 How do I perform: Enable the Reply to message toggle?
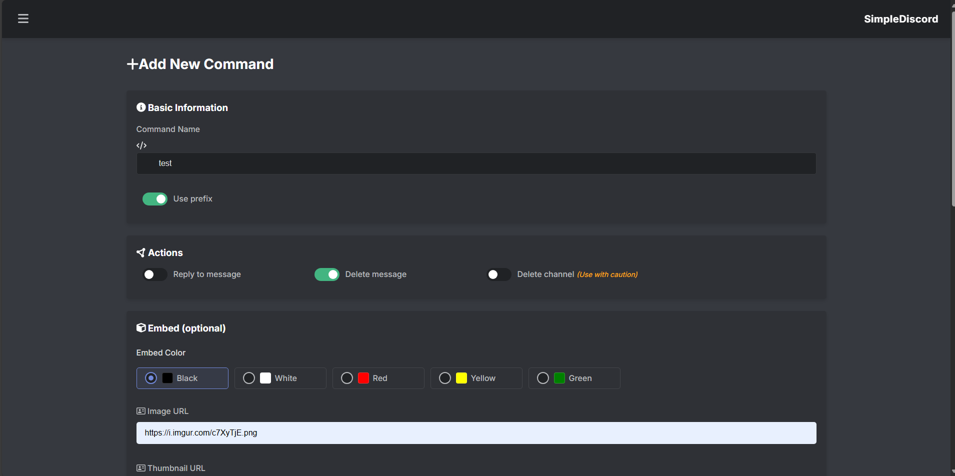[155, 274]
